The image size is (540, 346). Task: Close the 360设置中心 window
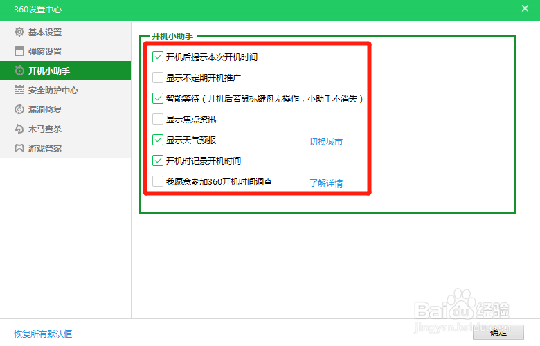(525, 8)
